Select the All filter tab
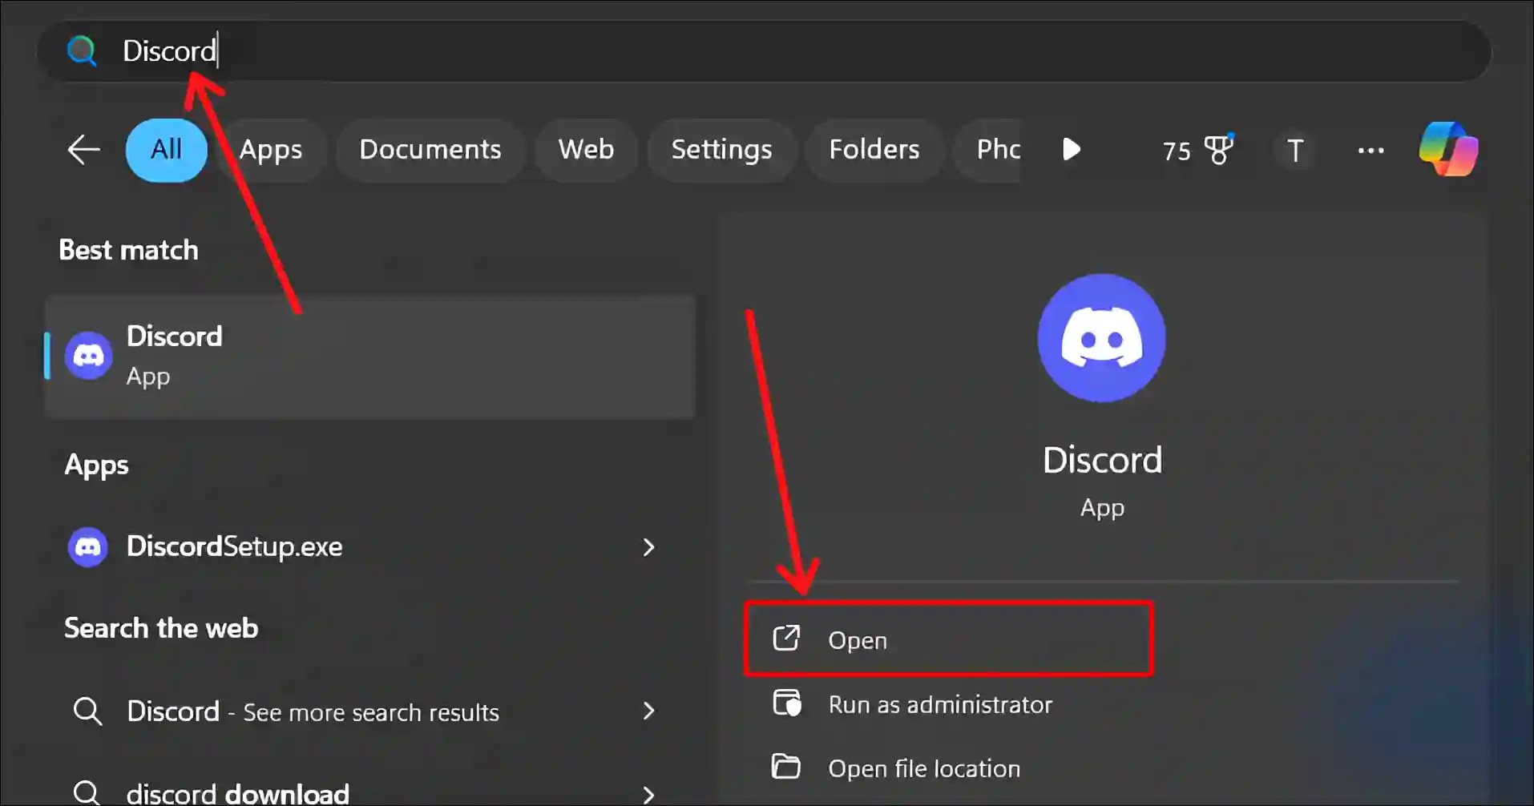 pyautogui.click(x=167, y=150)
